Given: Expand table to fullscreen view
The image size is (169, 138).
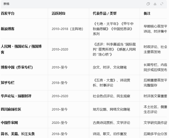Looking at the screenshot, I should (162, 4).
